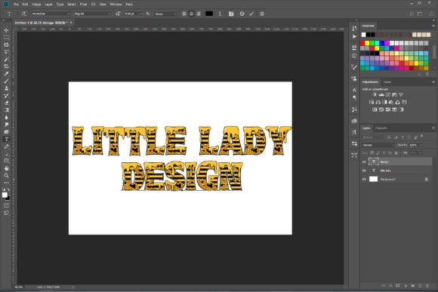
Task: Select the Crop tool
Action: pos(6,66)
